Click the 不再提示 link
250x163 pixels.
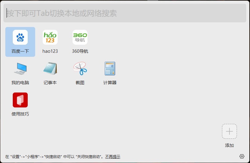pos(113,157)
